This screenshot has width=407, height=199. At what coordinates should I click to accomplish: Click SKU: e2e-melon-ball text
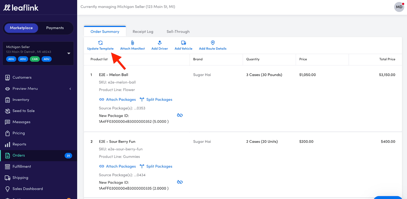(117, 82)
